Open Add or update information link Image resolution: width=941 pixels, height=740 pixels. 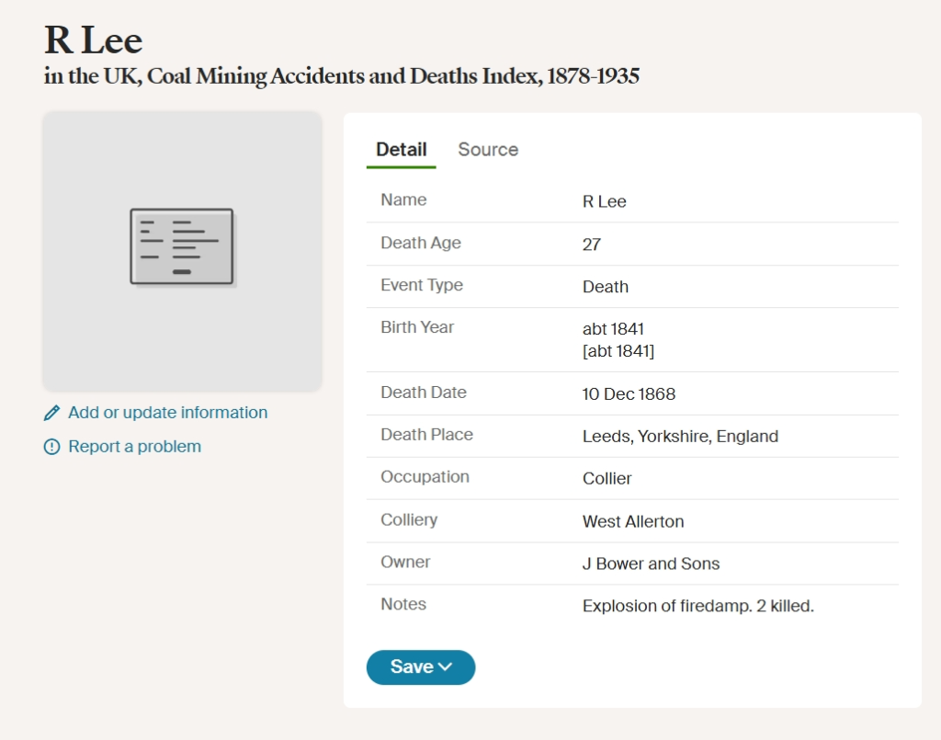167,413
